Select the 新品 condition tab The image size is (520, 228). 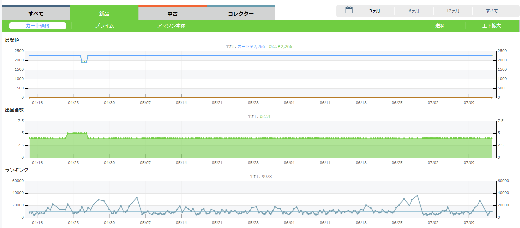(104, 14)
